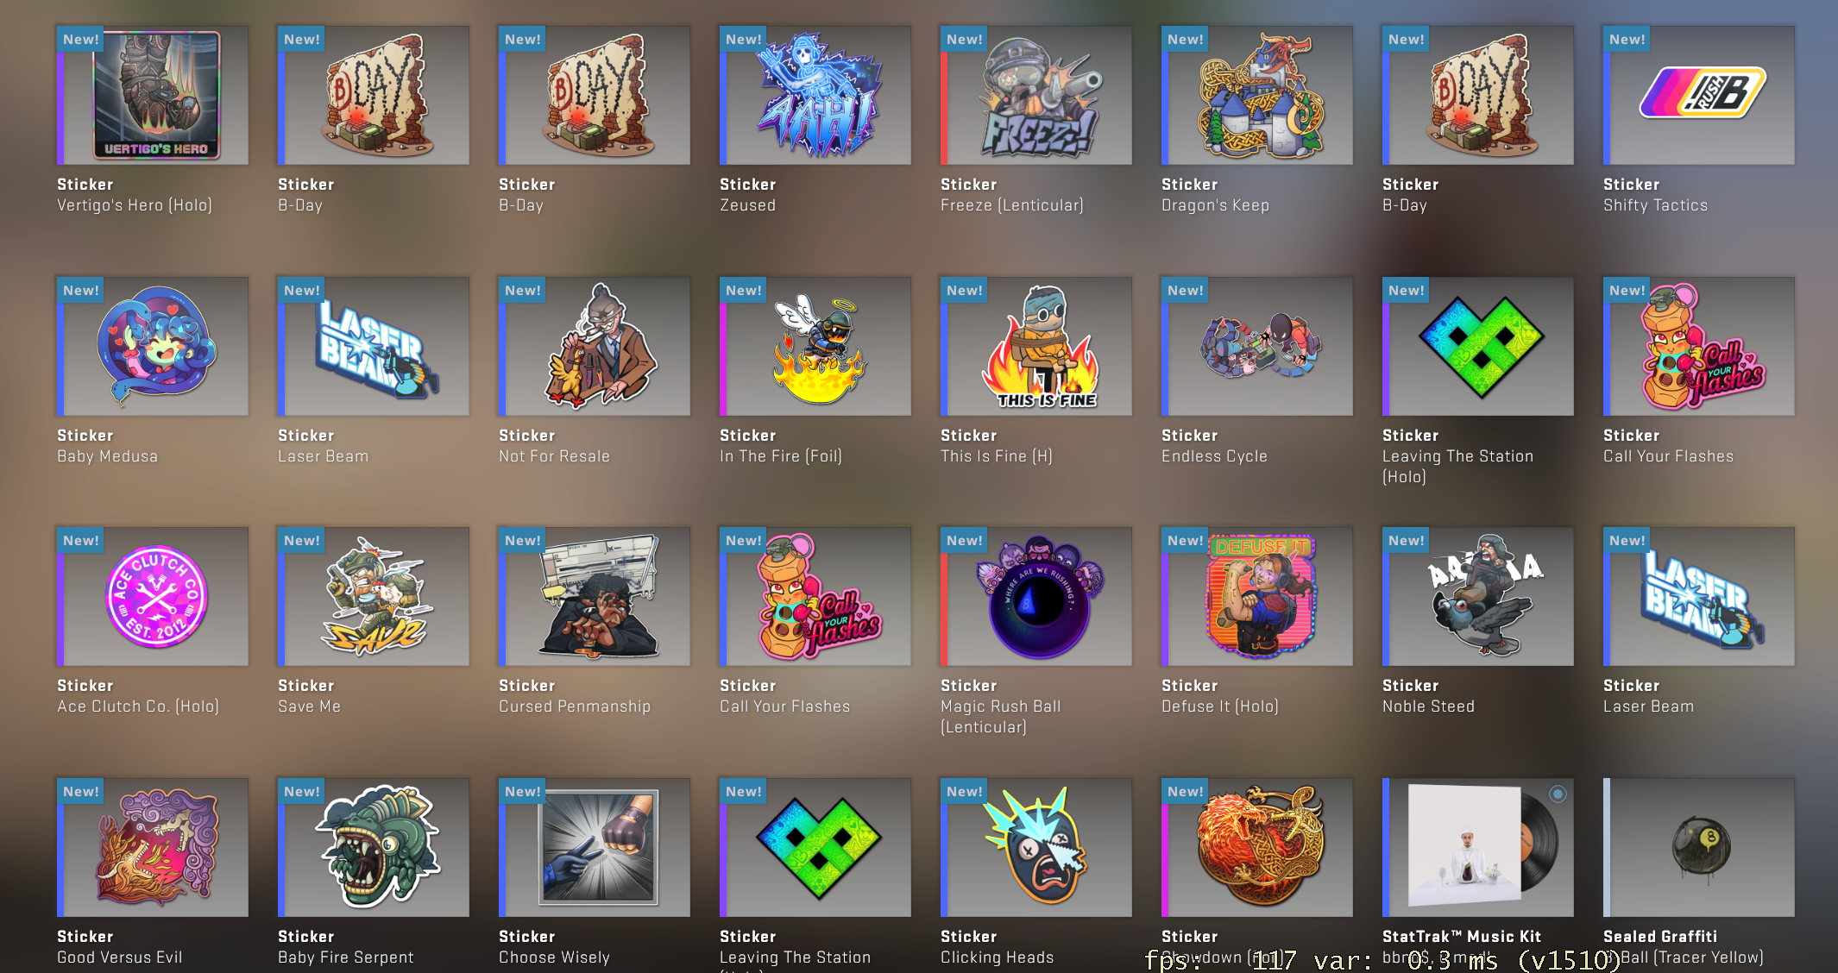Select the In The Fire (Foil) sticker

tap(815, 346)
